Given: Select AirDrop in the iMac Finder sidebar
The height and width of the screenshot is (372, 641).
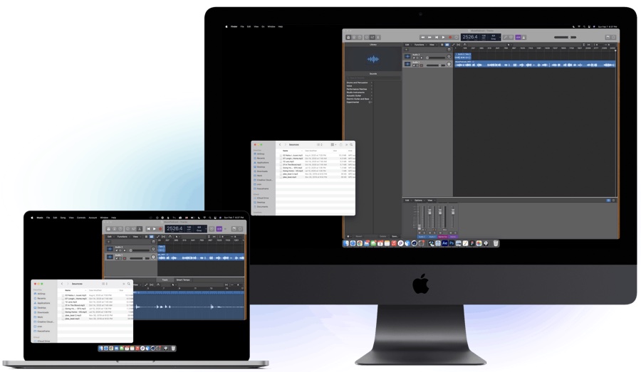Looking at the screenshot, I should click(x=261, y=154).
